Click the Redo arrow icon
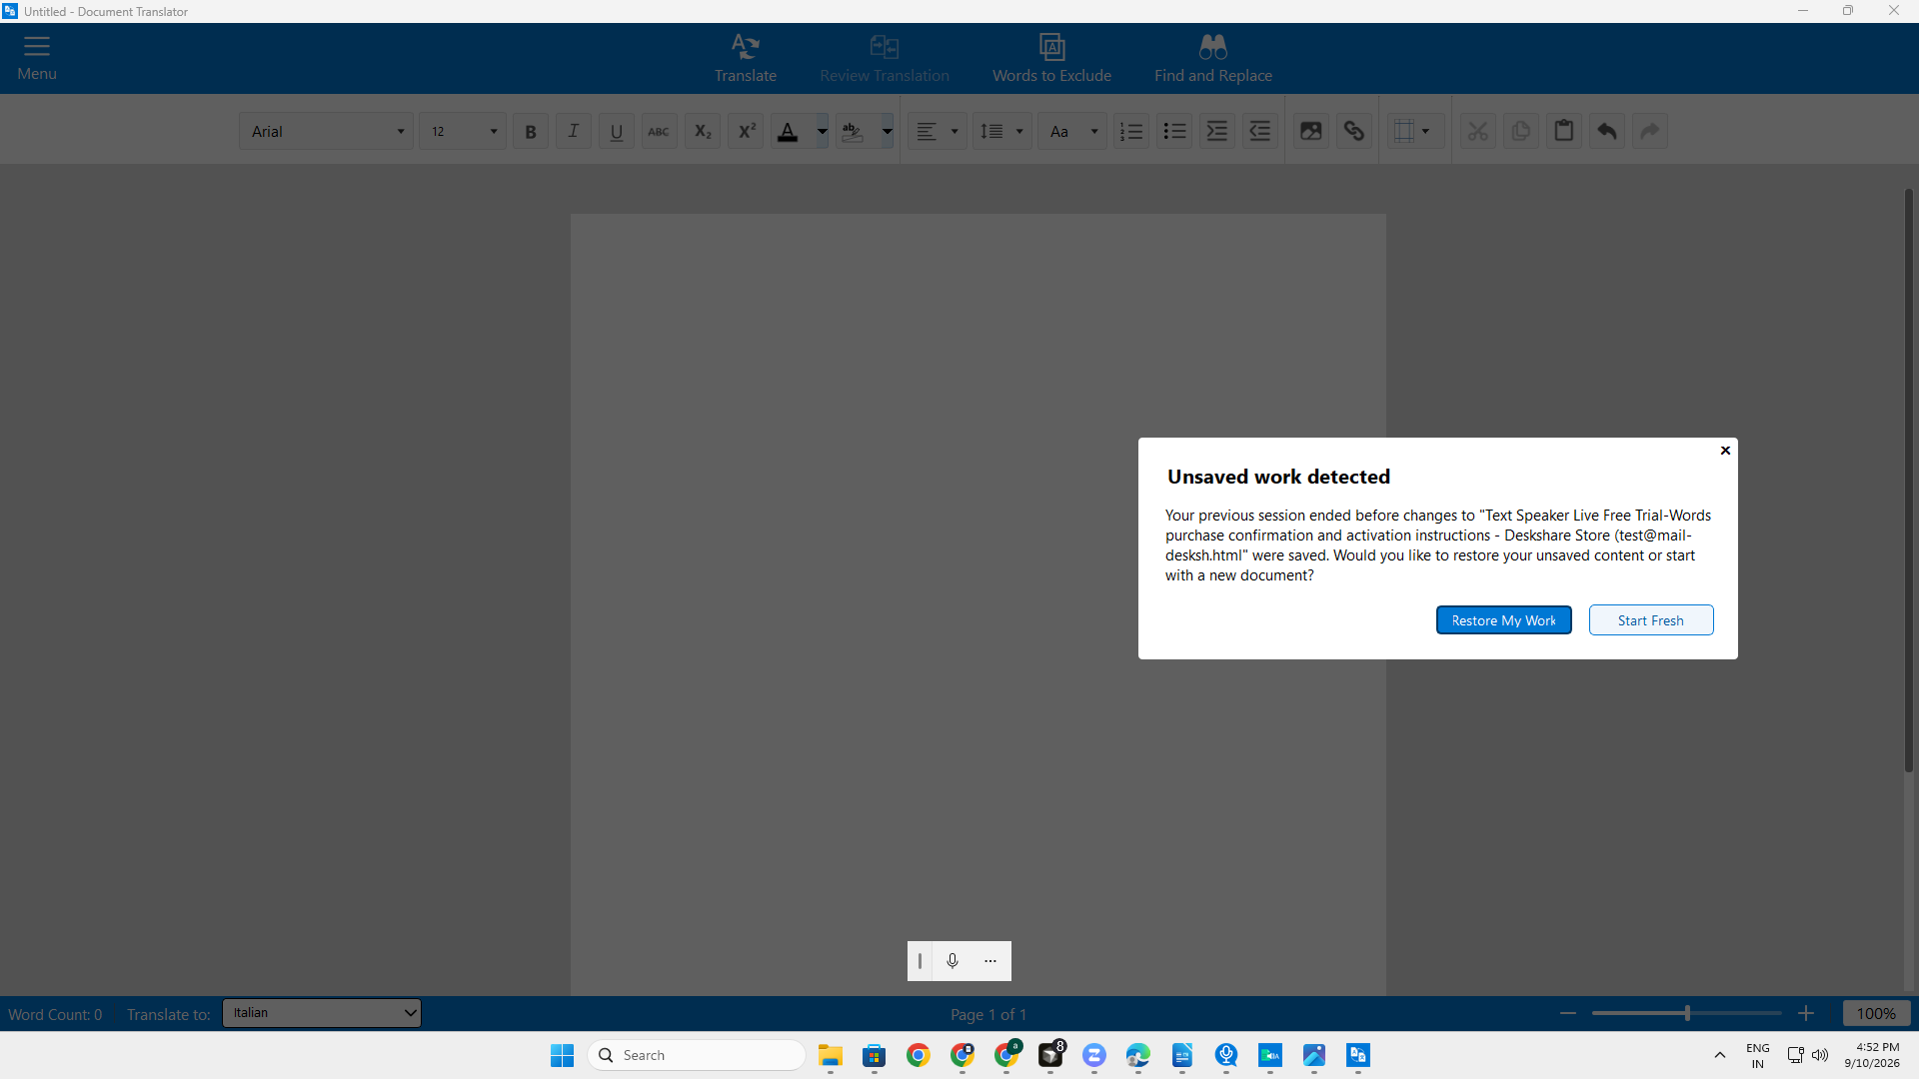 (1650, 131)
